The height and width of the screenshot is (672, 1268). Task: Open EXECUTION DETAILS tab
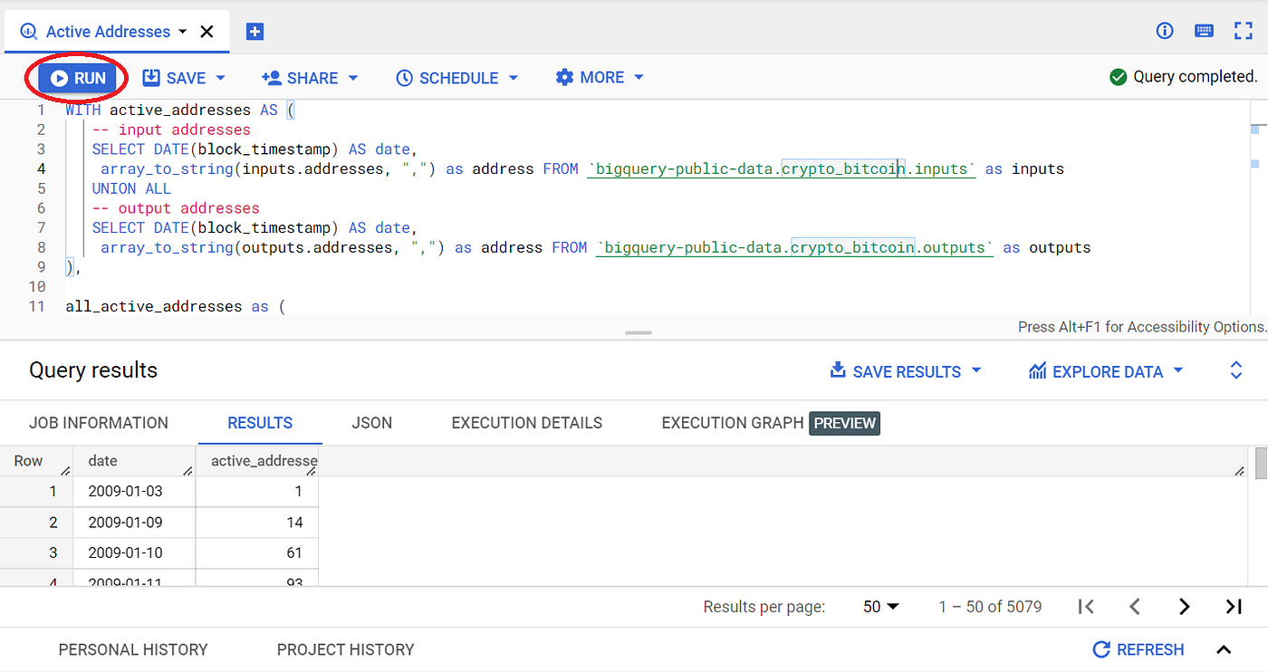pos(527,423)
